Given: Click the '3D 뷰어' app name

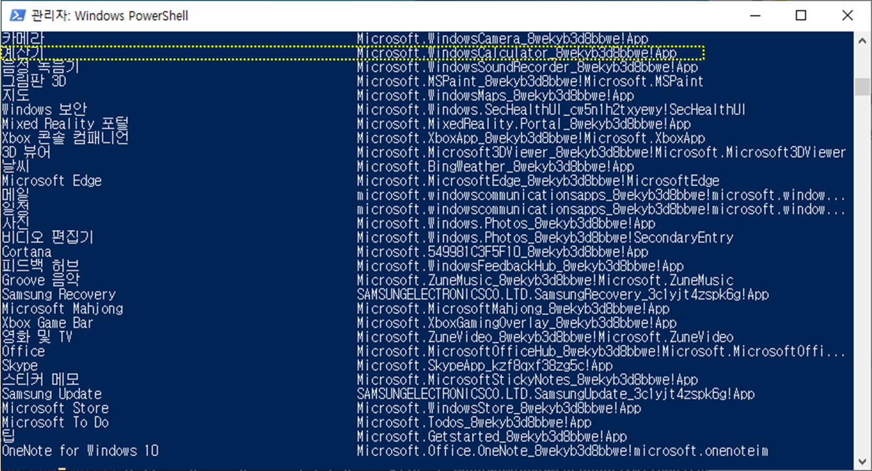Looking at the screenshot, I should coord(26,153).
